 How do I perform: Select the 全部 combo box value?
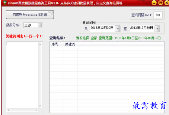coord(31,25)
